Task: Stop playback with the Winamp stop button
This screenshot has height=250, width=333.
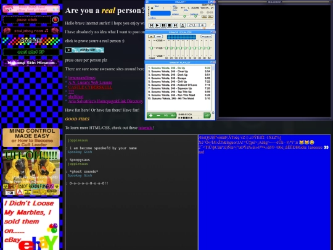Action: (169, 25)
